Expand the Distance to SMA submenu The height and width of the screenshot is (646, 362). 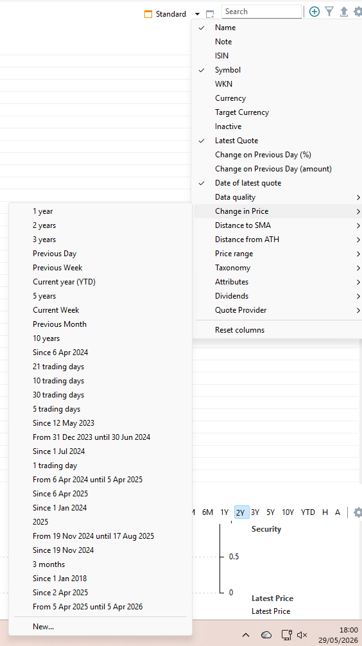pyautogui.click(x=277, y=225)
